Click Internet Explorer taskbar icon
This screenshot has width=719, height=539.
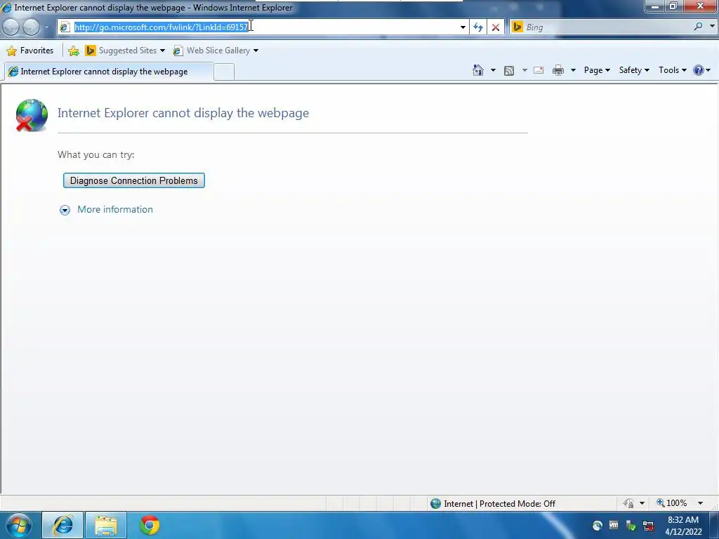(62, 525)
